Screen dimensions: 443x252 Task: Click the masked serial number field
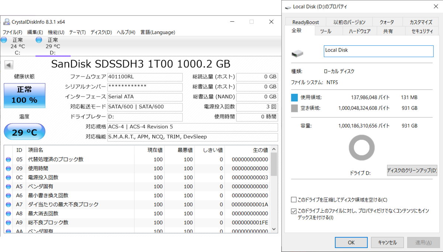click(x=145, y=87)
